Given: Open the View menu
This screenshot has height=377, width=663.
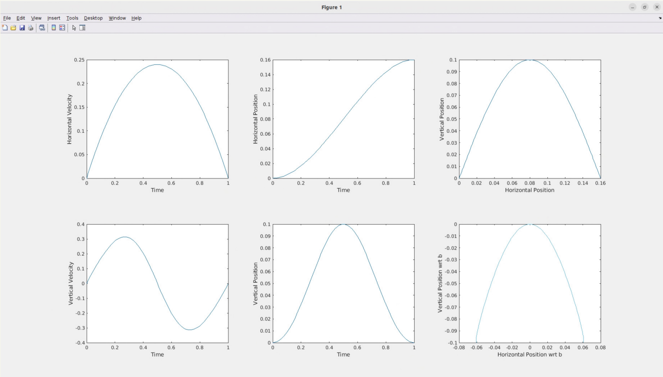Looking at the screenshot, I should tap(36, 18).
